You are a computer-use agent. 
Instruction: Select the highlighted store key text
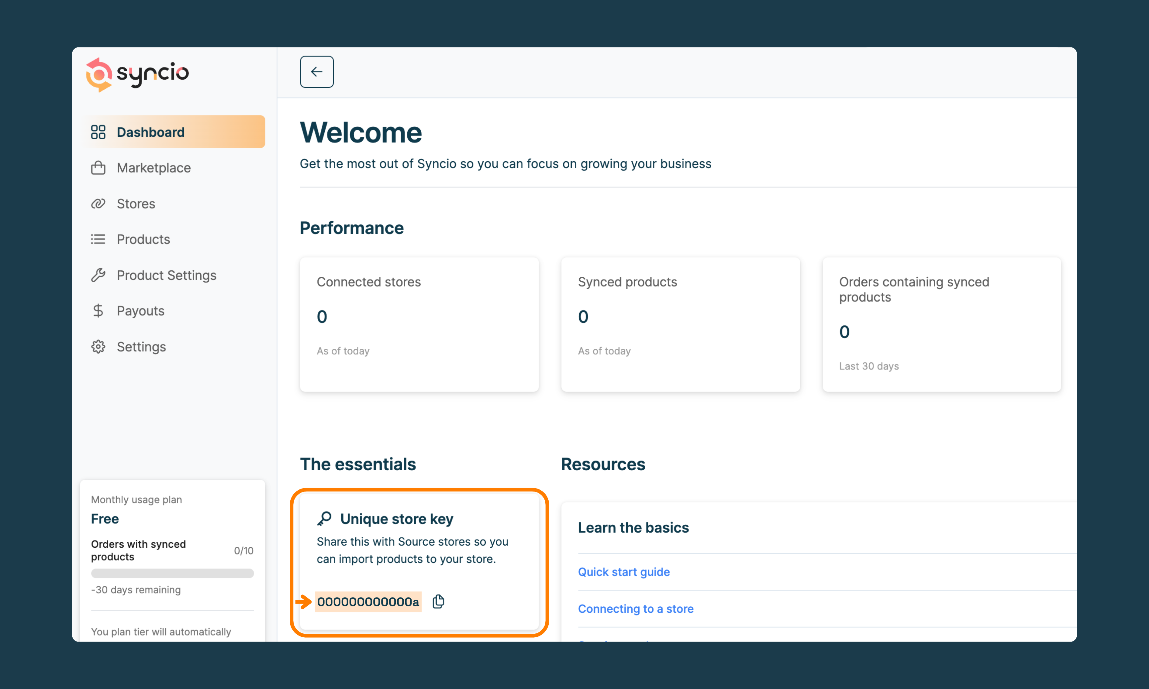click(x=368, y=602)
